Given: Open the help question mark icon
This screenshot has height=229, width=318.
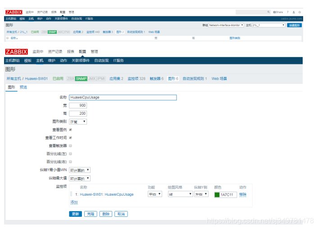Looking at the screenshot, I should tap(287, 12).
